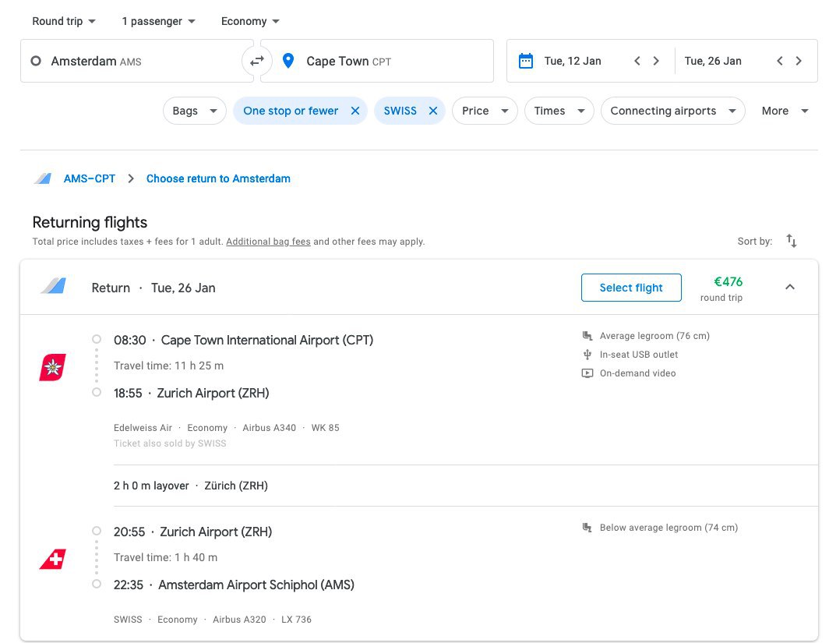The image size is (829, 643).
Task: Click the Sort by label
Action: coord(755,241)
